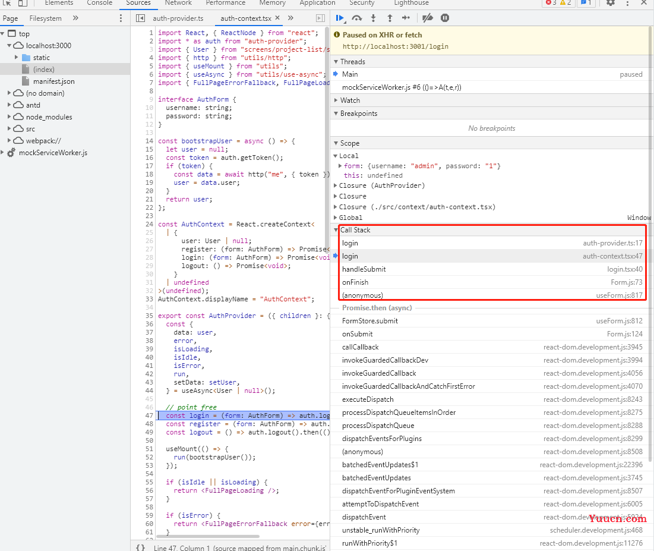Toggle Pause on exceptions
Viewport: 654px width, 551px height.
pos(445,18)
